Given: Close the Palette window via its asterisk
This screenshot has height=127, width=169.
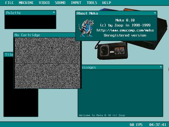Looking at the screenshot, I should [54, 12].
